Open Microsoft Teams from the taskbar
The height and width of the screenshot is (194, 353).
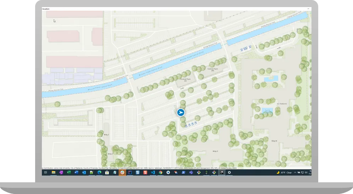(x=191, y=173)
